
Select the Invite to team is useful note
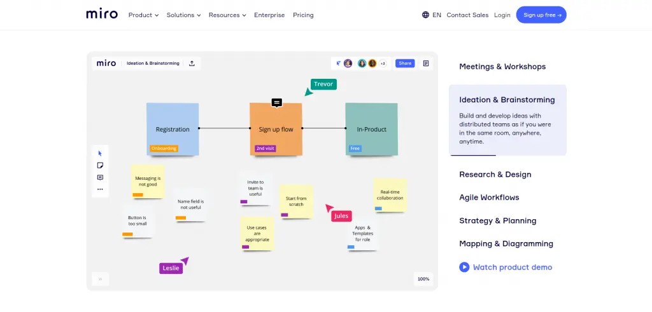pos(255,188)
